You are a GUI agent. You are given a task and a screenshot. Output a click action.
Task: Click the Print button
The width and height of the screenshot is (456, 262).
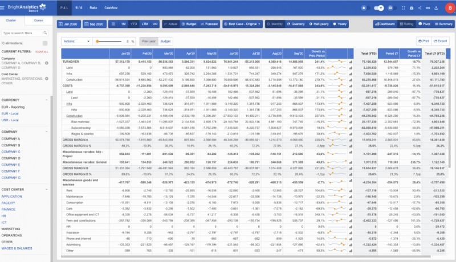tap(424, 41)
